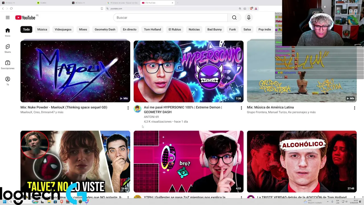Screen dimensions: 364x205
Task: Go forward in the browser
Action: pos(7,9)
